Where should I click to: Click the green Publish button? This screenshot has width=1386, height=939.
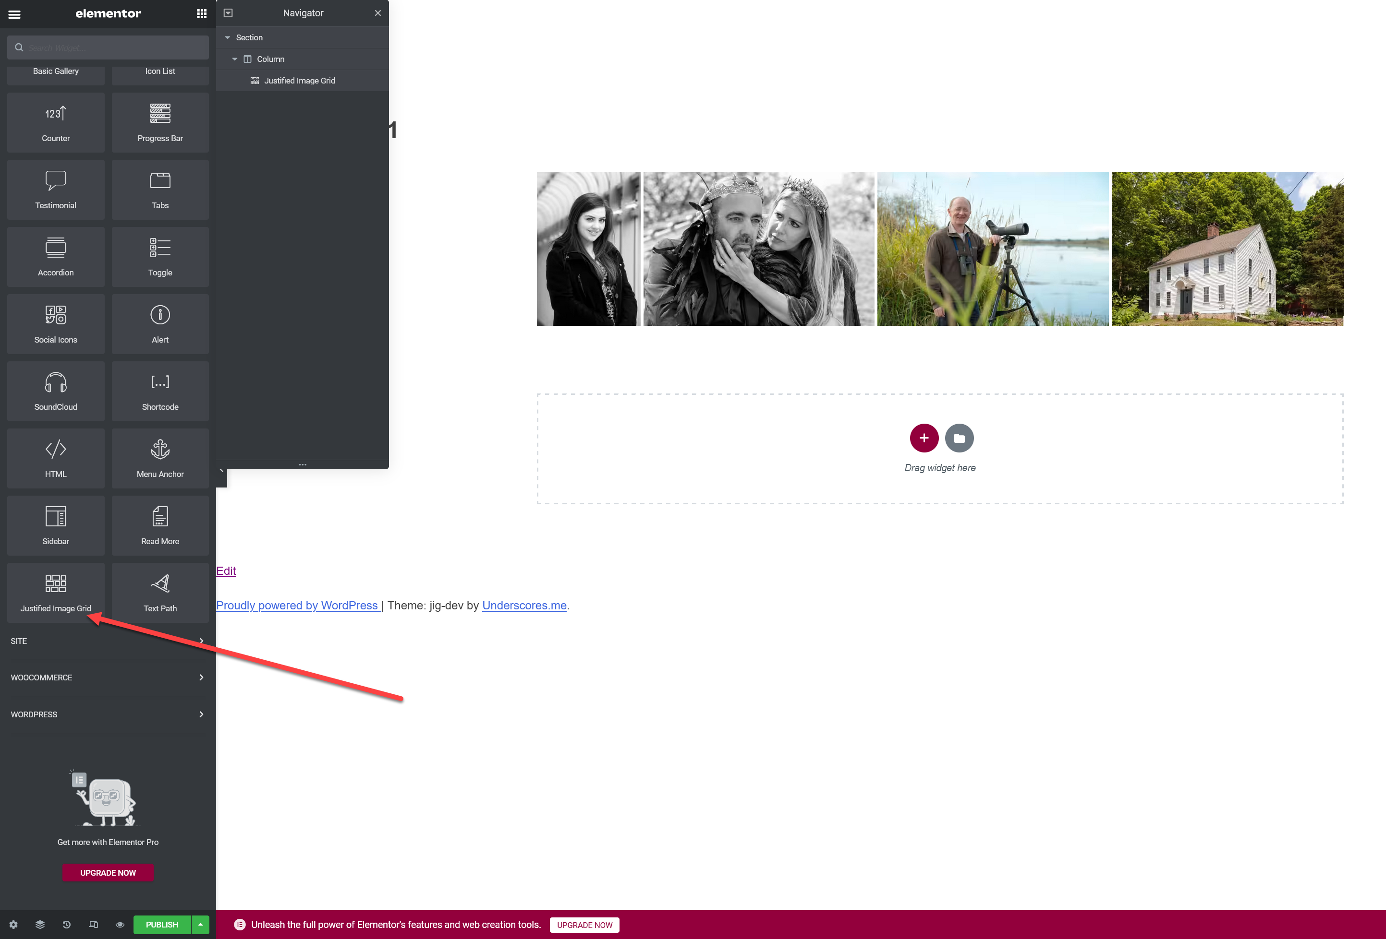coord(162,925)
